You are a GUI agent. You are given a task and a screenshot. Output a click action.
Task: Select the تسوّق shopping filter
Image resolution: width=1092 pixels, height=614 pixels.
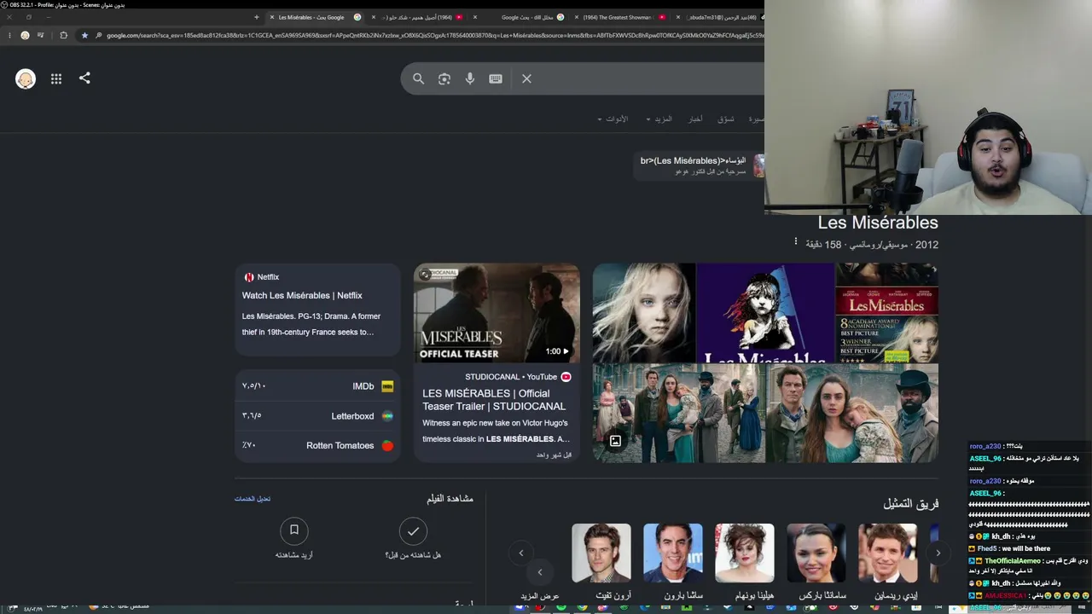coord(726,119)
